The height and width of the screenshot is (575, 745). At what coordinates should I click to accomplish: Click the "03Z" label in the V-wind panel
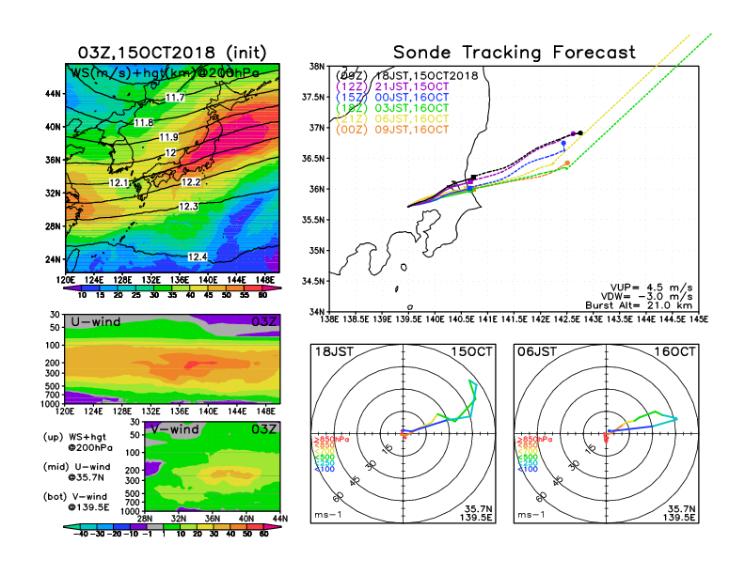tap(264, 429)
